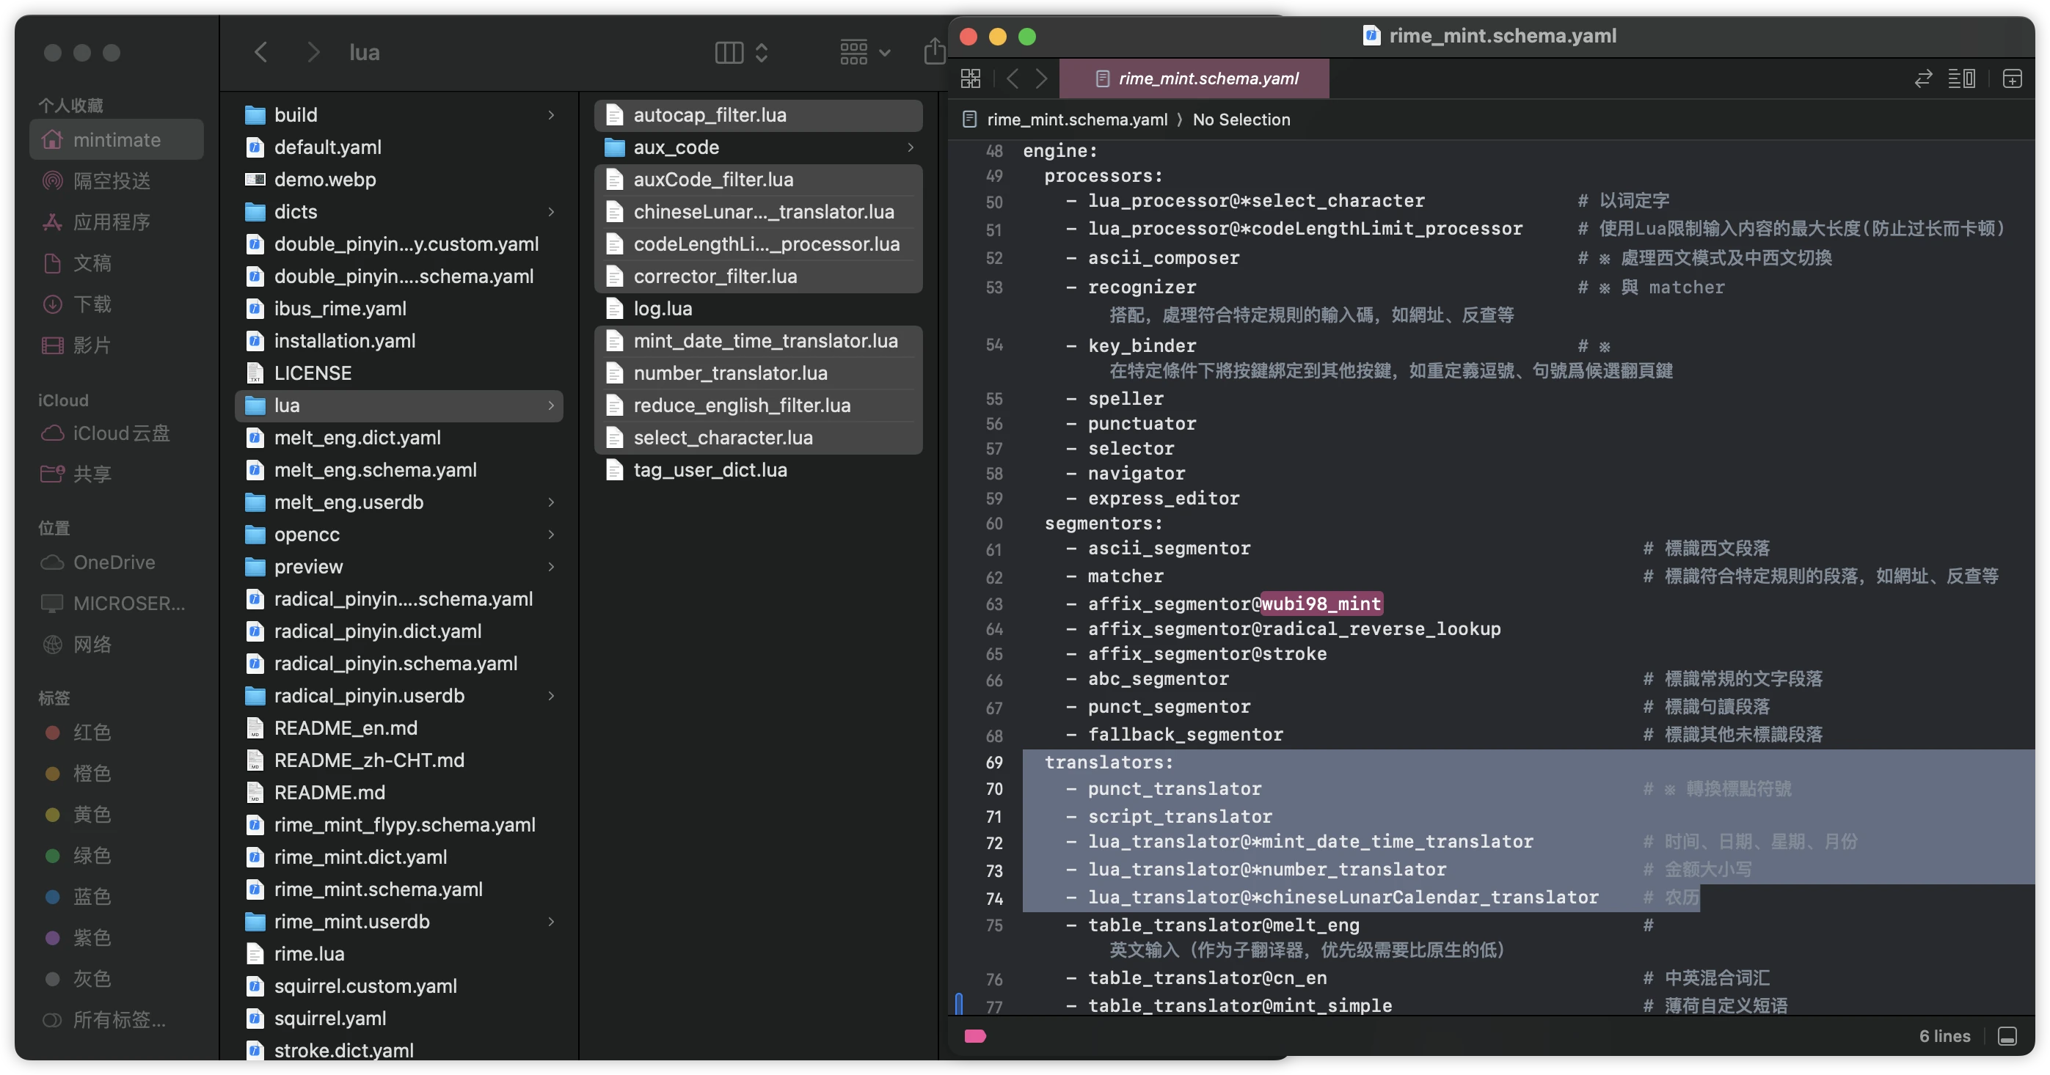Switch Finder column view mode
Image resolution: width=2050 pixels, height=1075 pixels.
click(x=740, y=53)
